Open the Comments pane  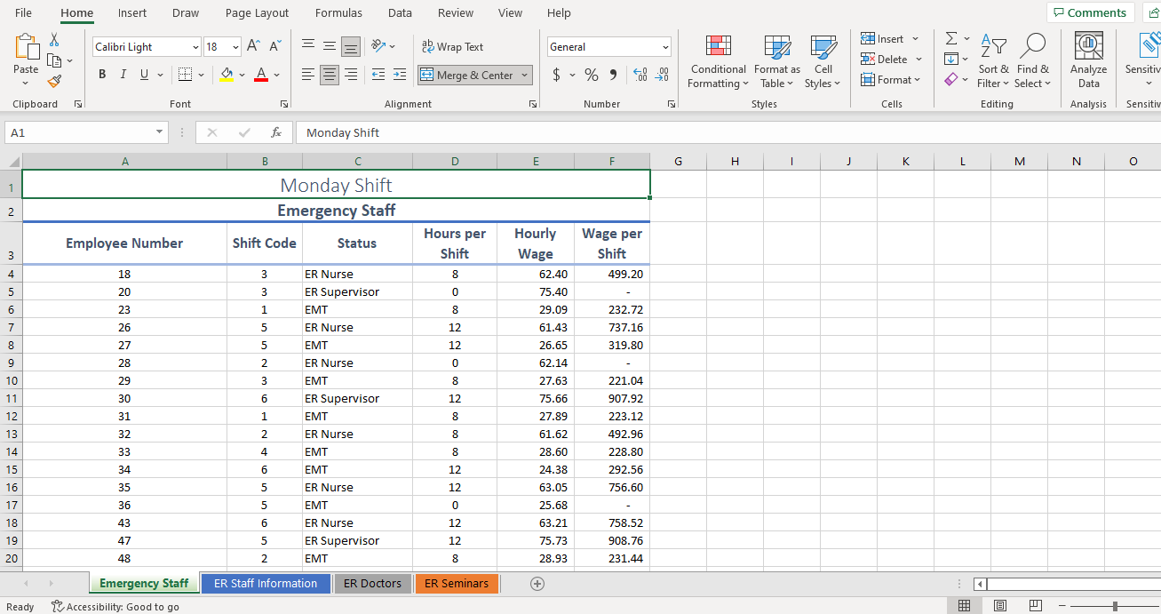(x=1090, y=12)
